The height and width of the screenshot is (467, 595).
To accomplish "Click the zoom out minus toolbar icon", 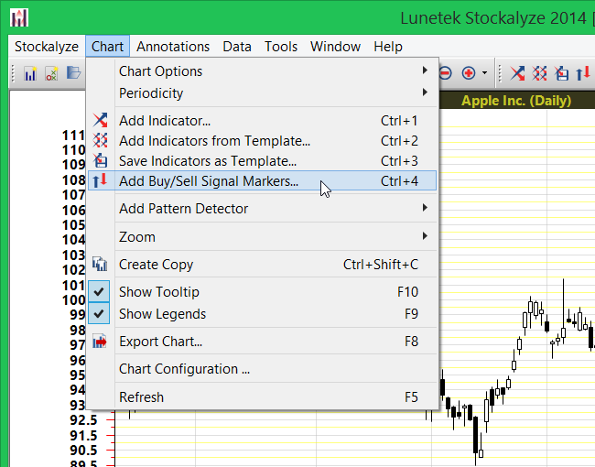I will [x=446, y=73].
